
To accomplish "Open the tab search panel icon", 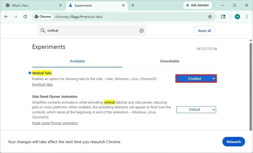I will [223, 16].
